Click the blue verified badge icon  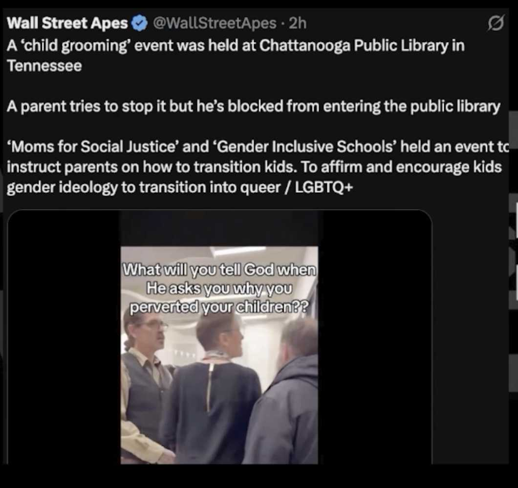click(139, 23)
